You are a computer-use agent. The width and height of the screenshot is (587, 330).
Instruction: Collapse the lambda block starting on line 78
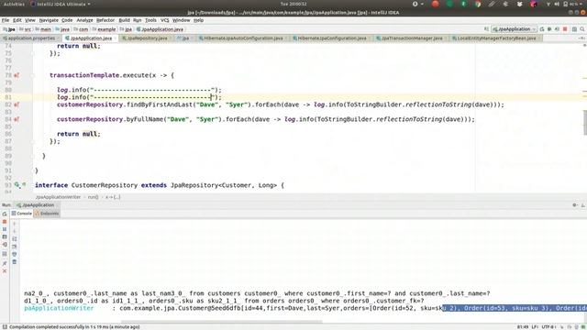(x=33, y=75)
